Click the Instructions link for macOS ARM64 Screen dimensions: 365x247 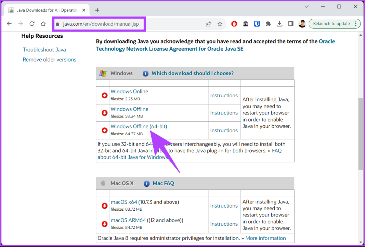click(x=224, y=224)
